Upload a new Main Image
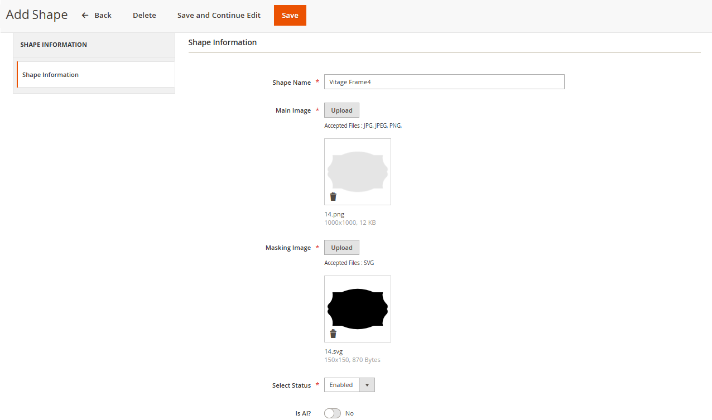The height and width of the screenshot is (420, 712). pos(341,110)
